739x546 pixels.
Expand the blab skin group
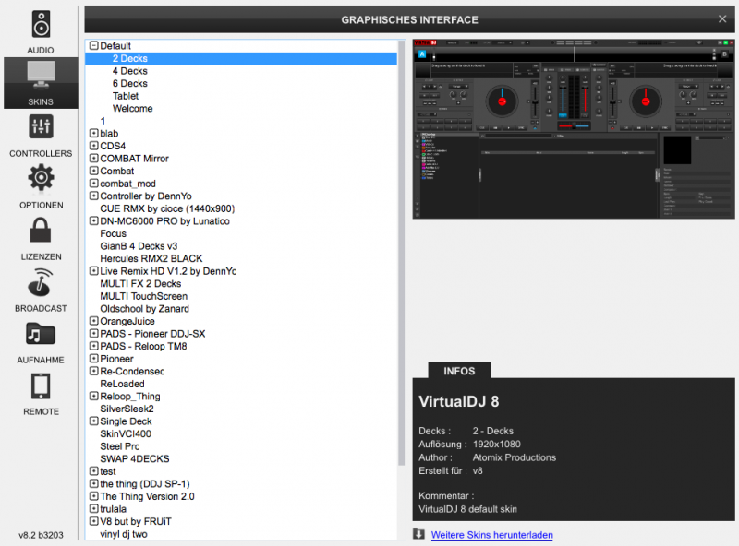click(x=94, y=133)
